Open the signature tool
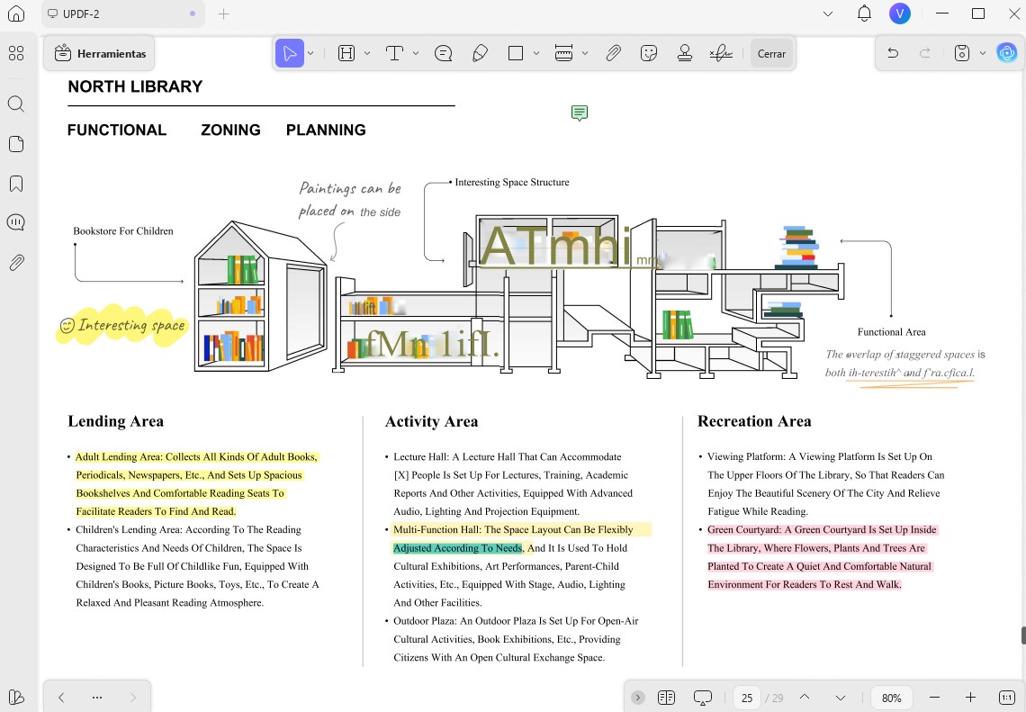The width and height of the screenshot is (1026, 712). (x=720, y=53)
